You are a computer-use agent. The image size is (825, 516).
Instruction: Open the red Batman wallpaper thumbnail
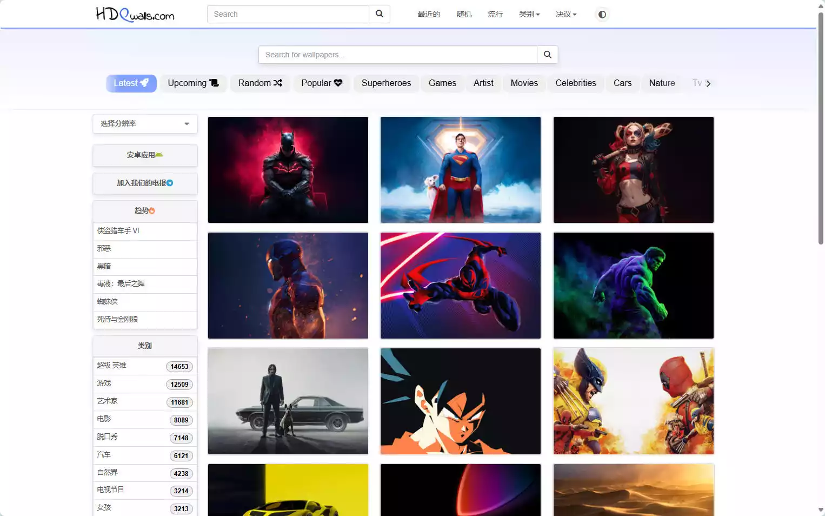288,170
